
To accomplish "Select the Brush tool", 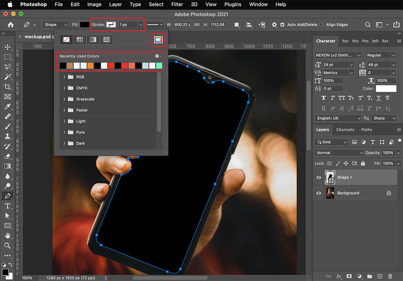I will (7, 126).
